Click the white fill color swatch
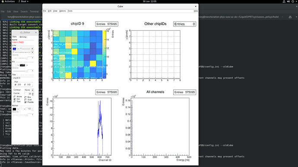The width and height of the screenshot is (298, 167). [14, 65]
